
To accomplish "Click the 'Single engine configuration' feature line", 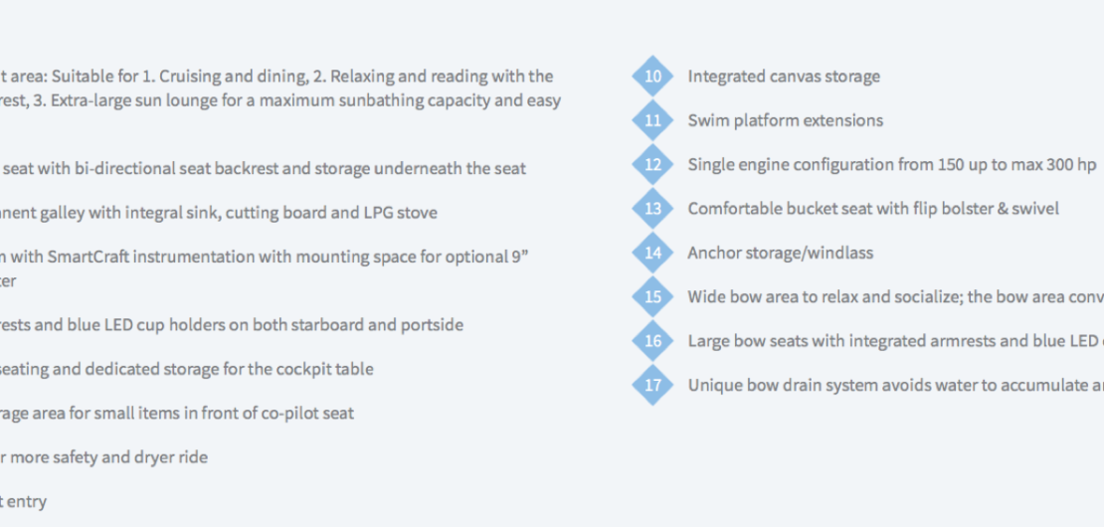I will pyautogui.click(x=892, y=165).
